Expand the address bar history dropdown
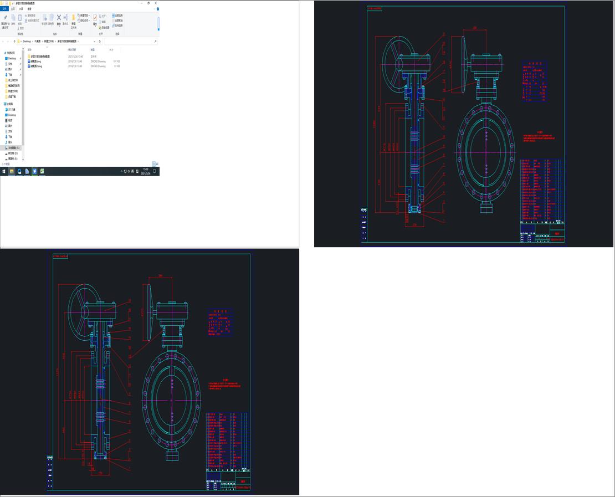Screen dimensions: 615x497 click(94, 41)
